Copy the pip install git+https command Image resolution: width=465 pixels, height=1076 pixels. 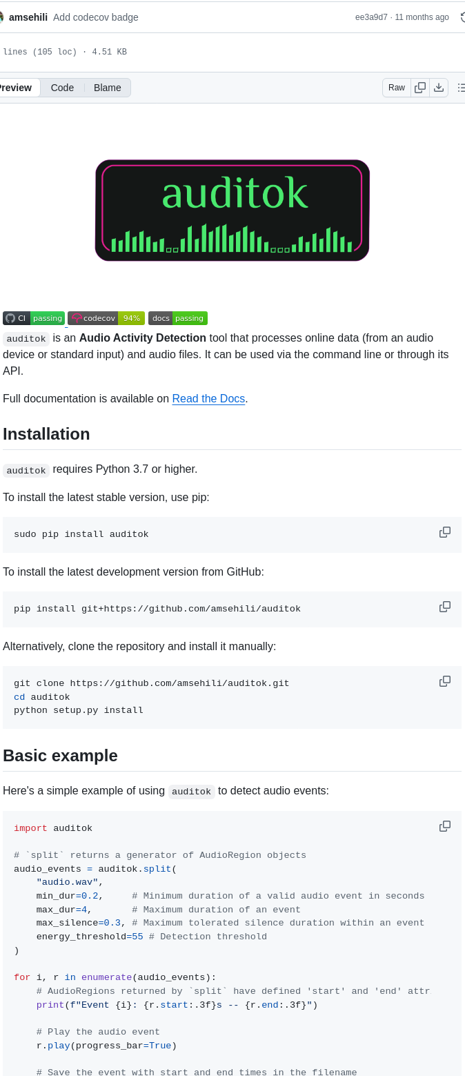[445, 607]
